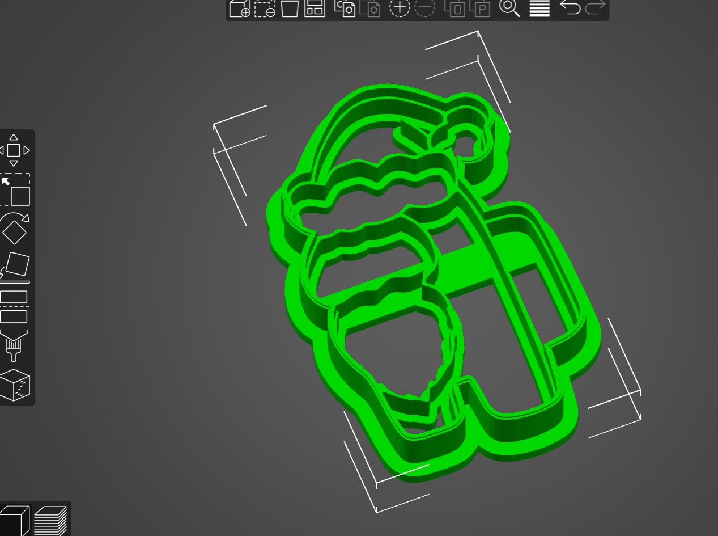Switch to sliced layers preview
Viewport: 718px width, 536px height.
click(50, 521)
